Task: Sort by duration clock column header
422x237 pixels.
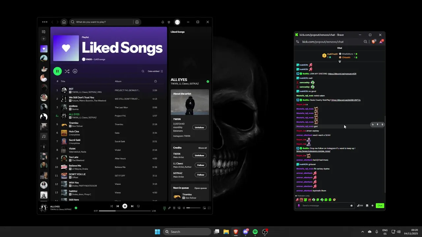Action: (x=155, y=81)
